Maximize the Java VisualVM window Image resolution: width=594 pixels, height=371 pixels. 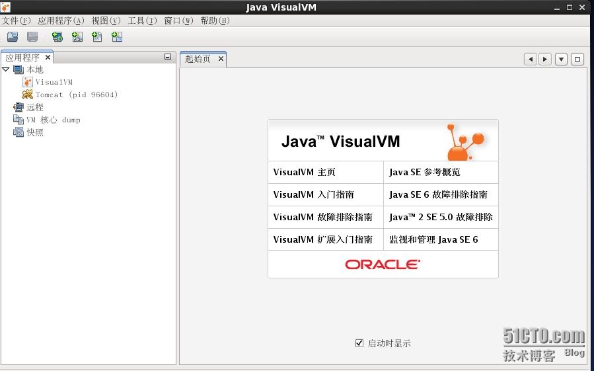570,7
